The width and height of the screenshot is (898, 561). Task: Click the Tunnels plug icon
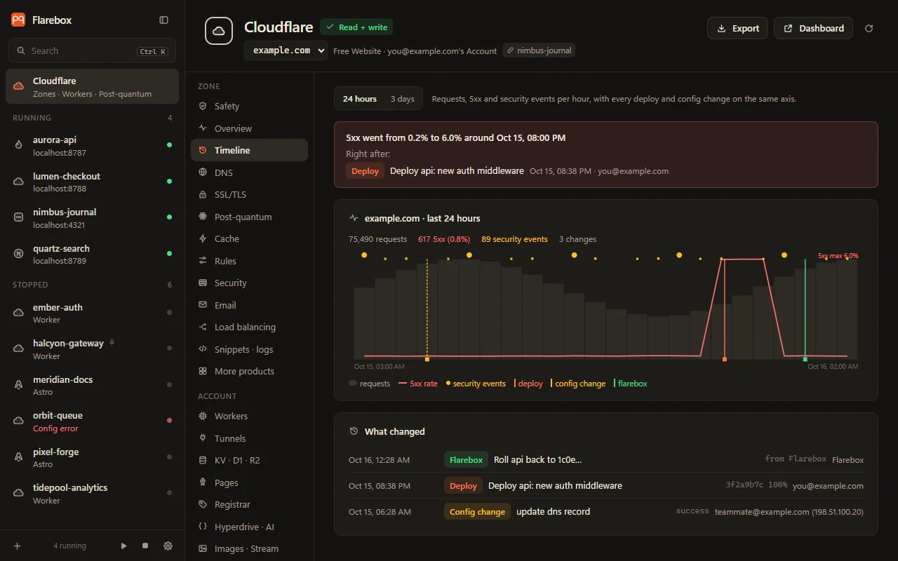(x=203, y=438)
